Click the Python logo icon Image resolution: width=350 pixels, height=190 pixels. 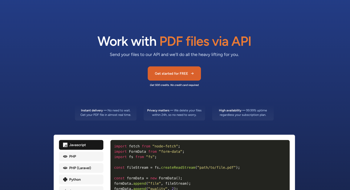coord(65,179)
